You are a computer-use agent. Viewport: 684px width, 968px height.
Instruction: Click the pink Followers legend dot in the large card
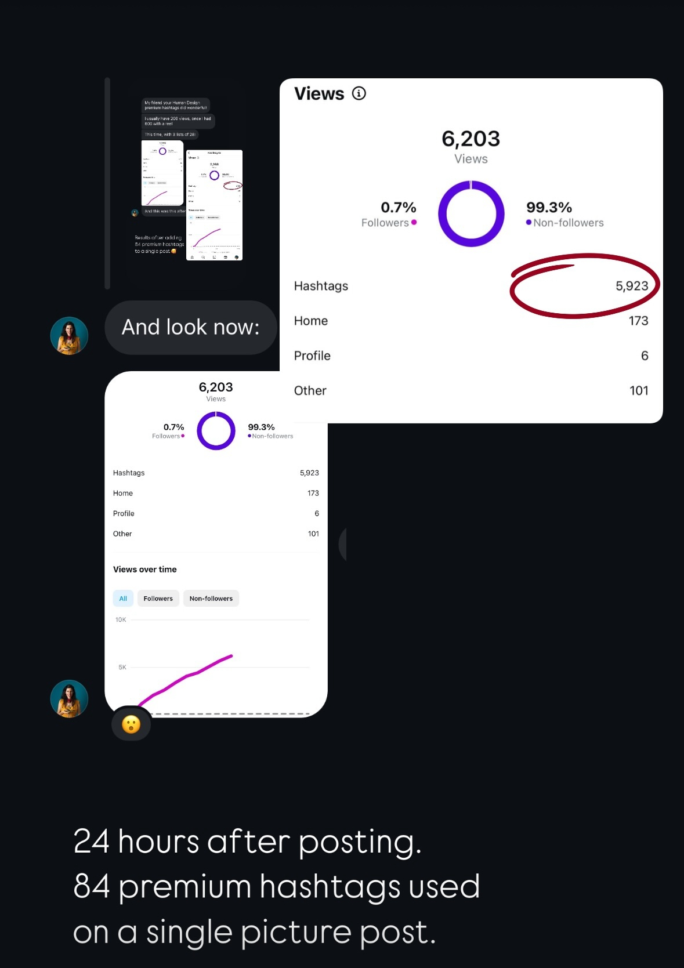tap(414, 222)
